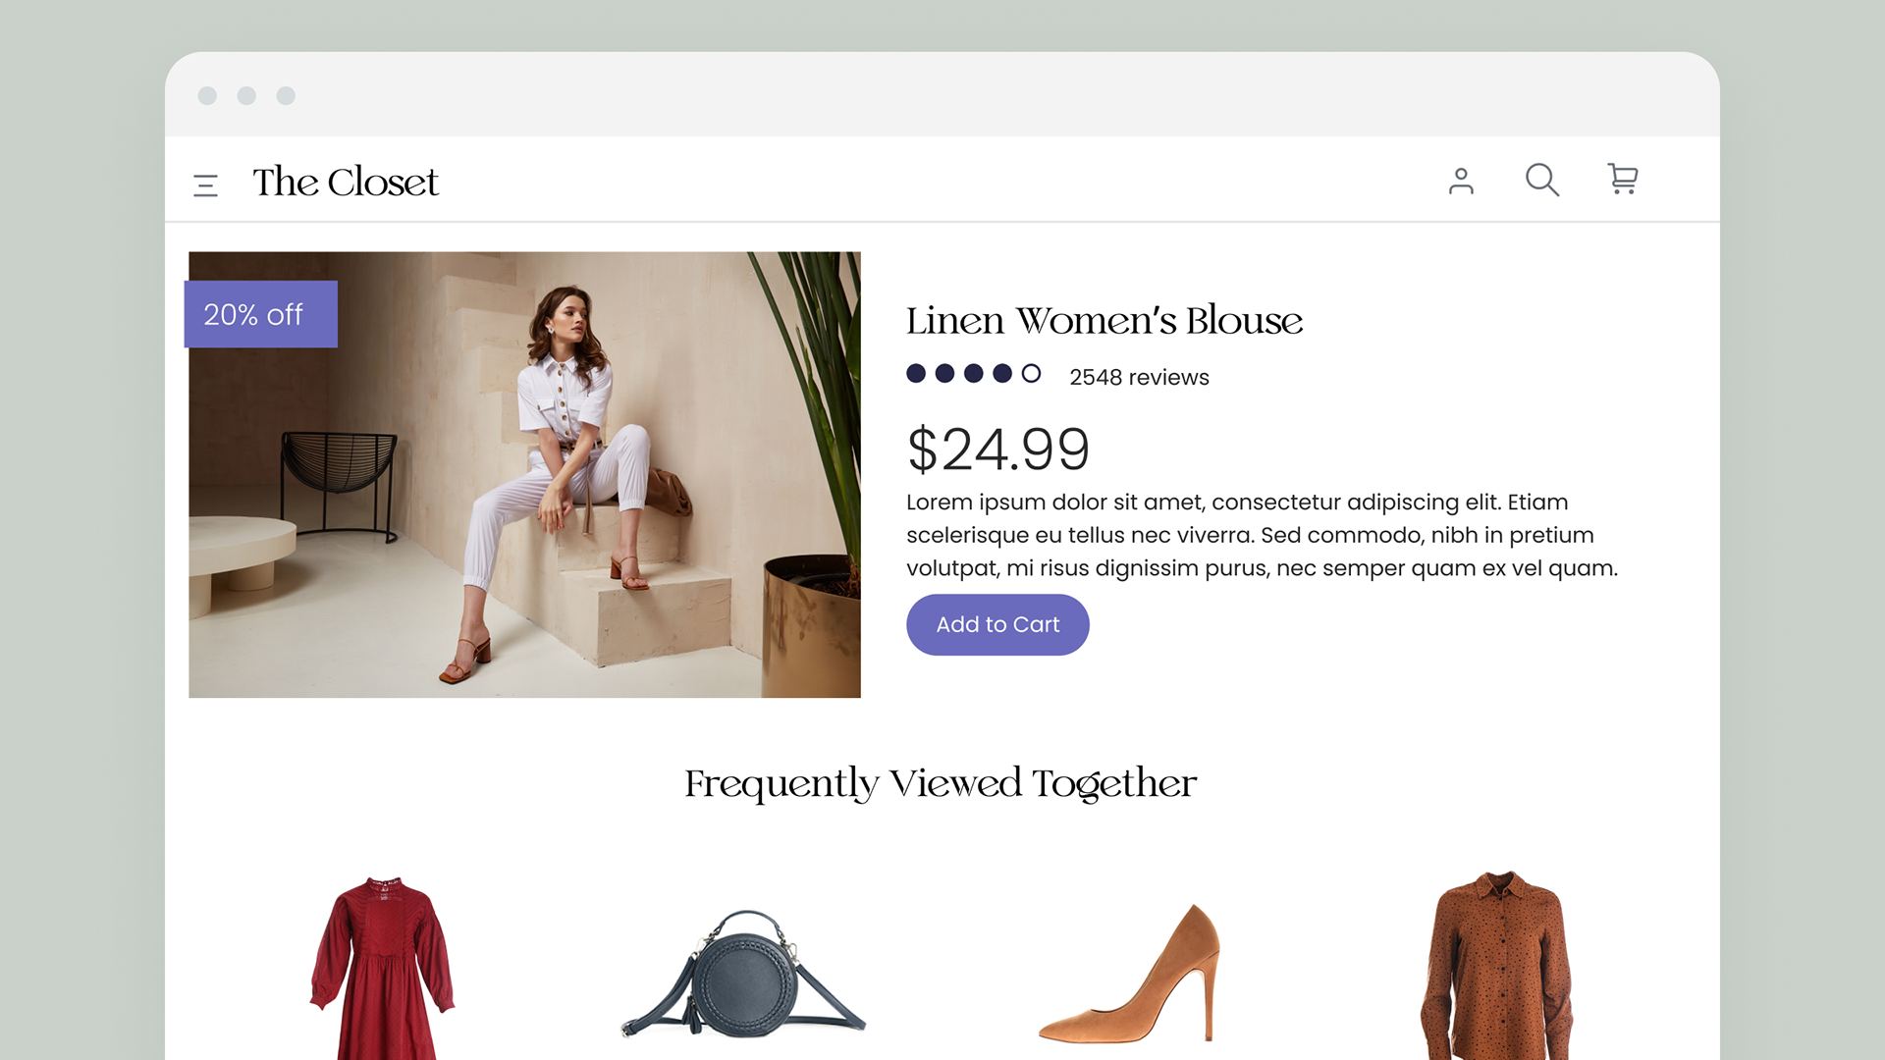The image size is (1885, 1060).
Task: Select the third rating dot
Action: (x=973, y=373)
